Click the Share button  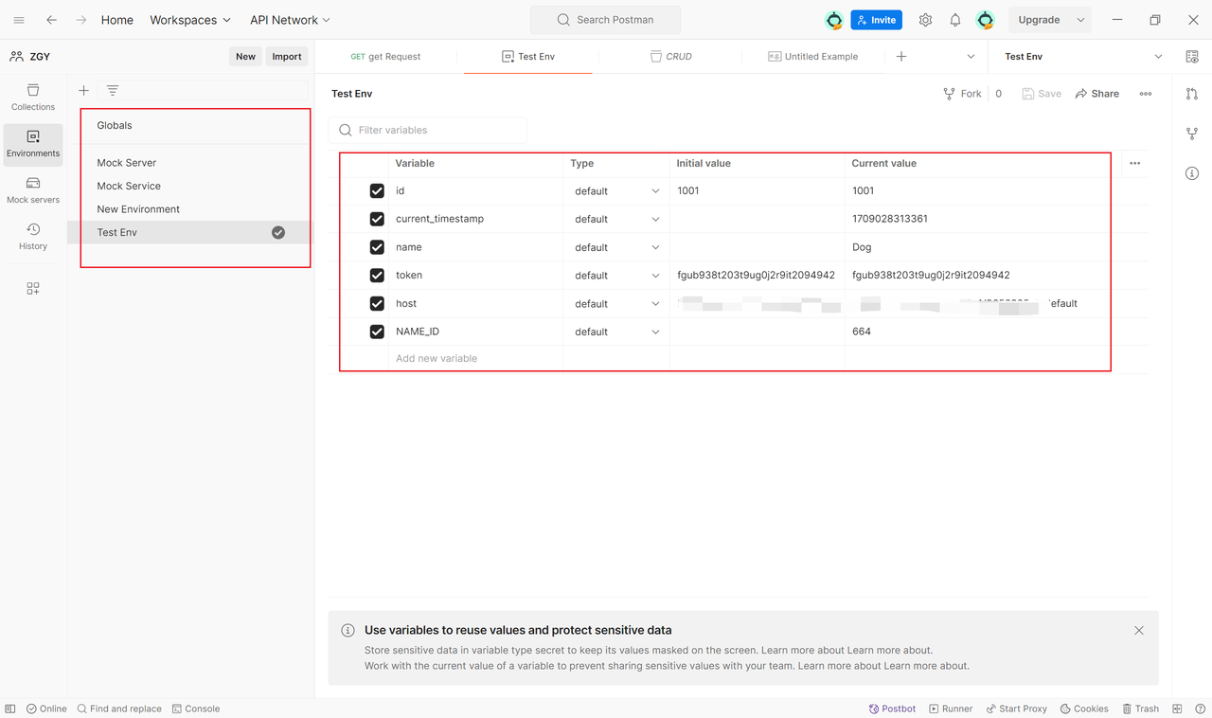point(1097,94)
